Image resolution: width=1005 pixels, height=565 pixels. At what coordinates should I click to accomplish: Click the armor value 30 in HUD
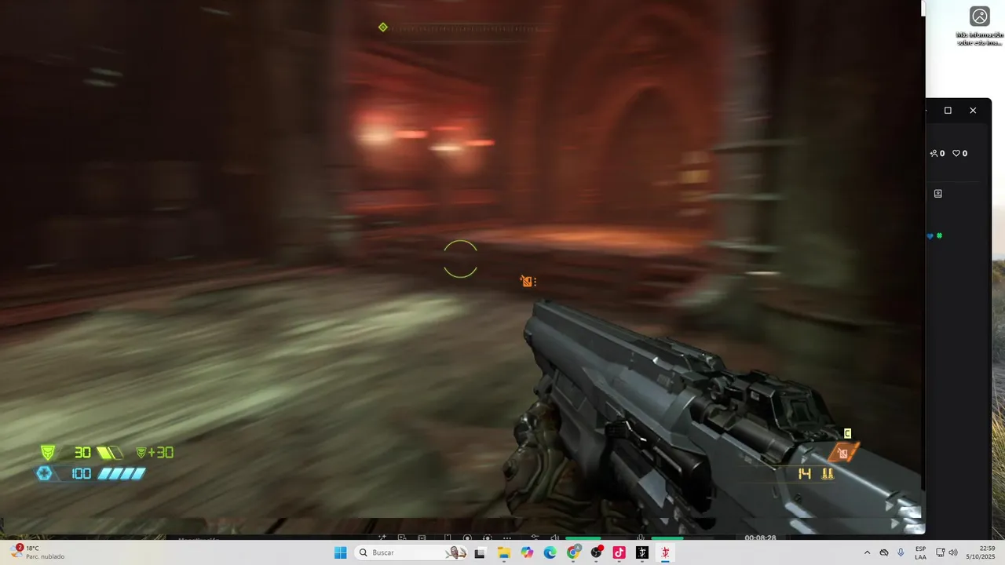(82, 453)
